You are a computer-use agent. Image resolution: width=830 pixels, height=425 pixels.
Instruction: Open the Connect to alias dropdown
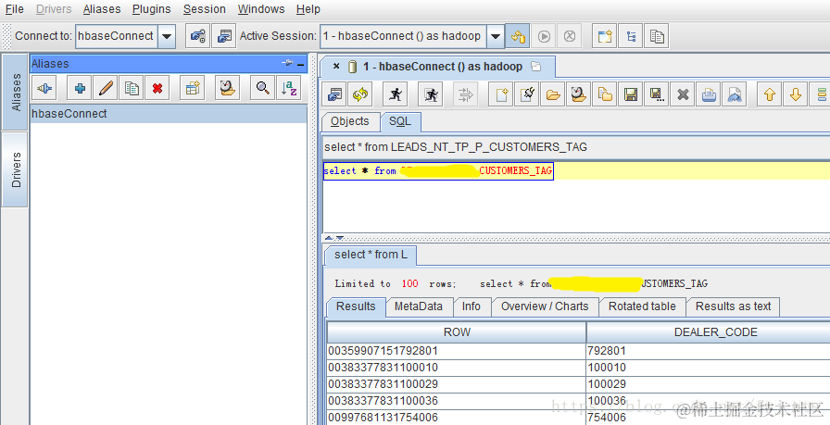[167, 36]
